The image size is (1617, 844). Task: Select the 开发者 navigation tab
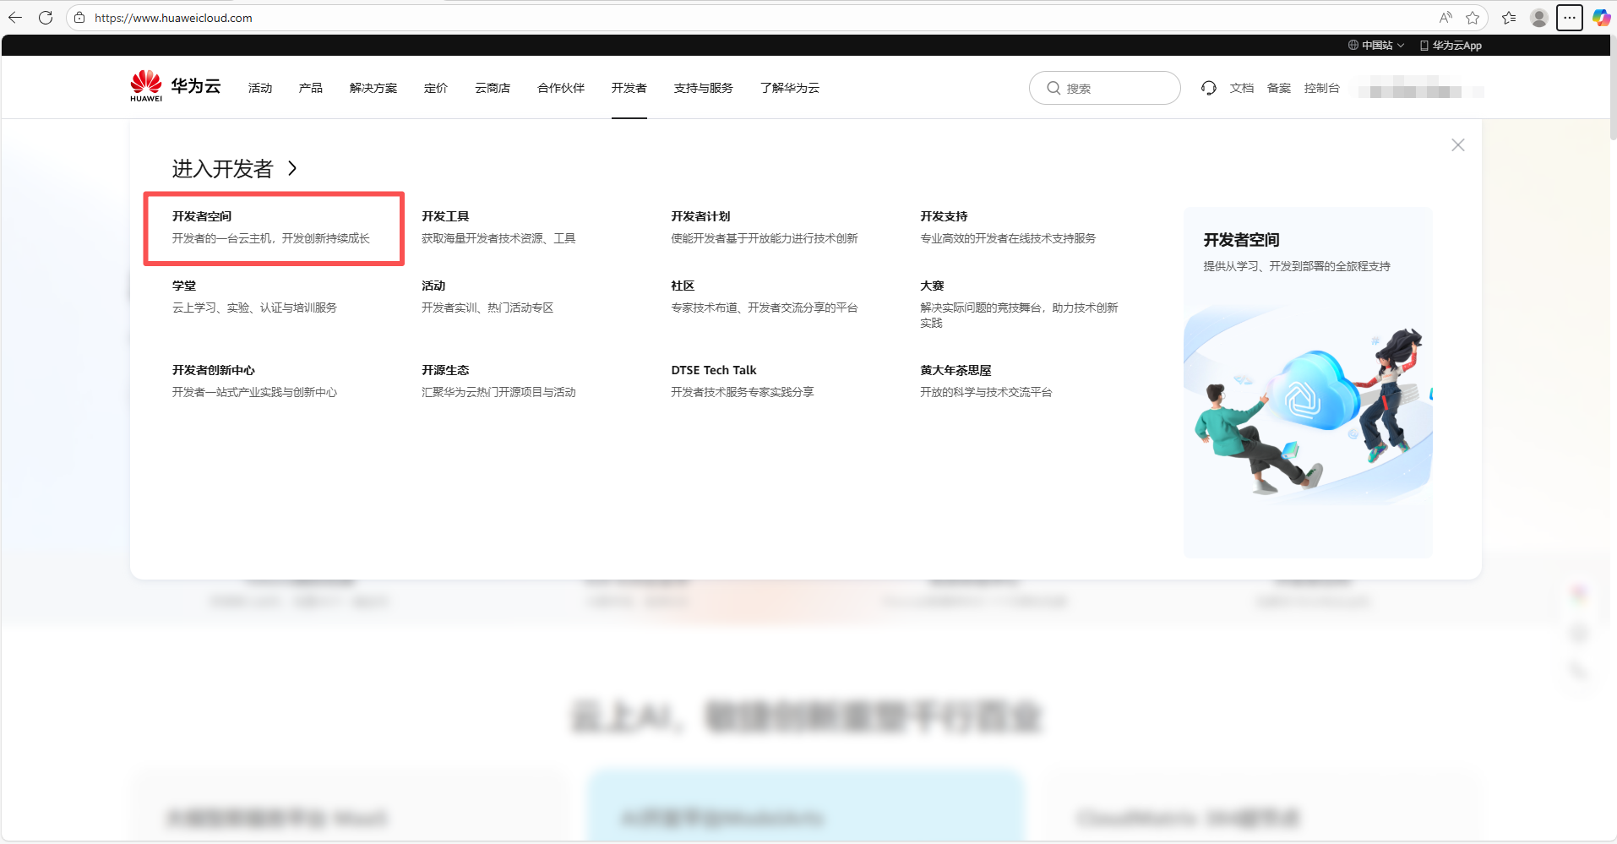[x=629, y=88]
